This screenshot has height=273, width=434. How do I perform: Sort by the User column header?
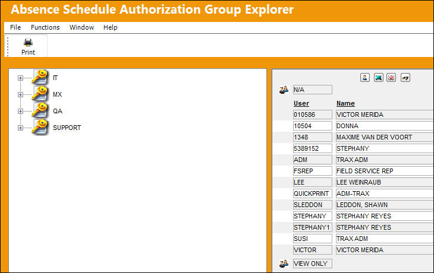301,103
